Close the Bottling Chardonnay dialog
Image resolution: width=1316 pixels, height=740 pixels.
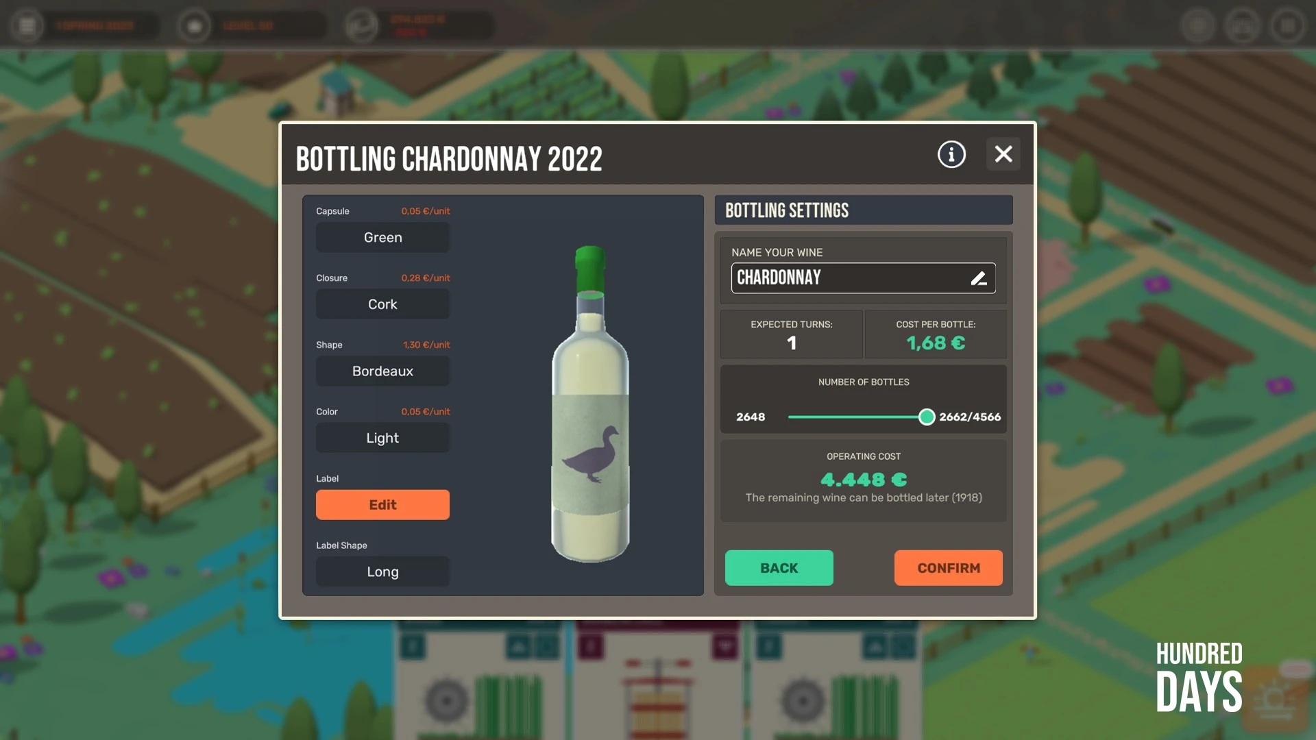coord(1003,154)
